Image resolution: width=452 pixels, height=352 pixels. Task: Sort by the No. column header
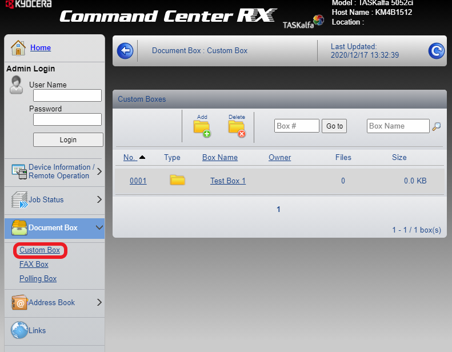[x=130, y=157]
